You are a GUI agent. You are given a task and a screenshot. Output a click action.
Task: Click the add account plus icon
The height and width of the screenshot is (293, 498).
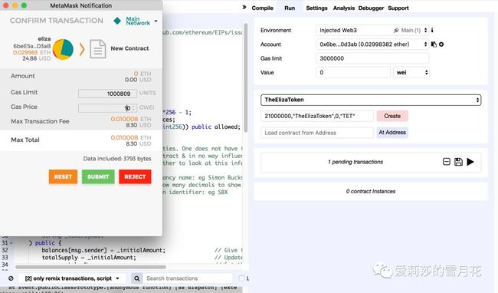pos(441,44)
